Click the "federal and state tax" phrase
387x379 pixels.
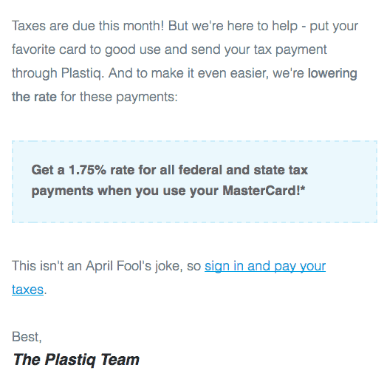click(243, 170)
